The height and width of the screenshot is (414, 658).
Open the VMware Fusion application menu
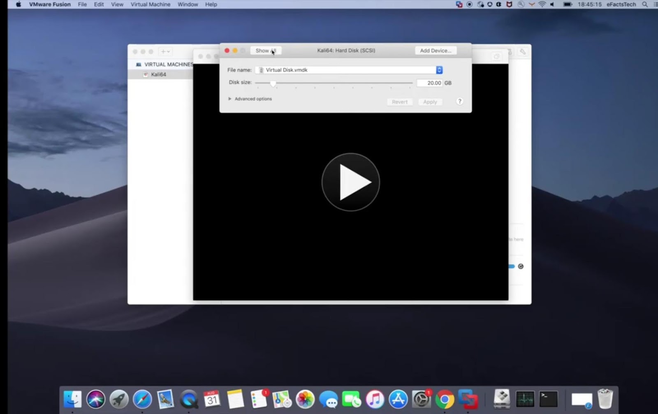[x=50, y=5]
